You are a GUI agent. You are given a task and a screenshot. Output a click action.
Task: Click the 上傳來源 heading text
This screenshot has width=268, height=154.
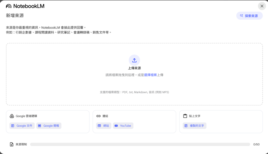pos(134,68)
